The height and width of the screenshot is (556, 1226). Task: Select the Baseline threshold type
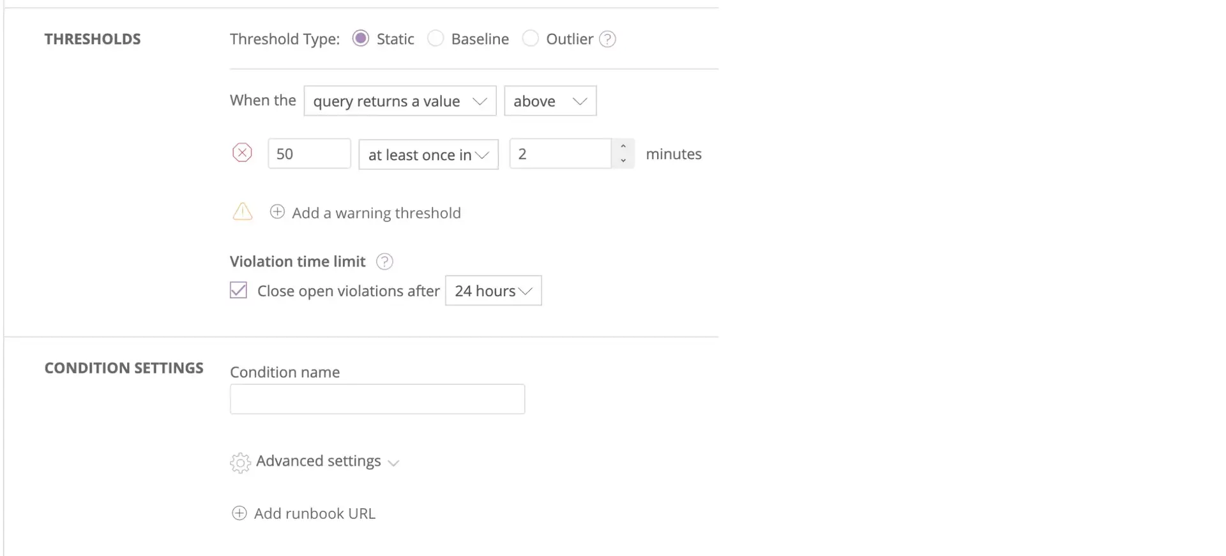tap(435, 39)
